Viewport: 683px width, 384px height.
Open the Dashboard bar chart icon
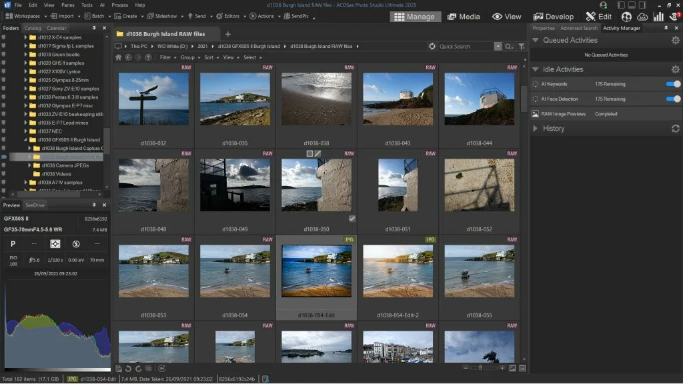tap(658, 17)
